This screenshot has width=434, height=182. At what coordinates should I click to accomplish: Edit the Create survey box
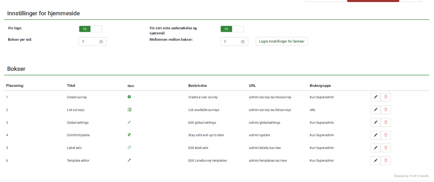375,97
